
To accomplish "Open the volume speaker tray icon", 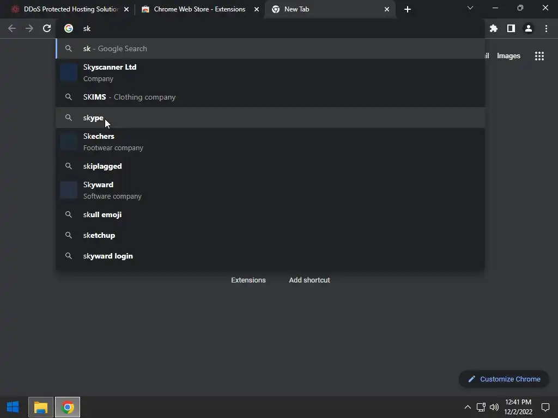I will click(494, 407).
